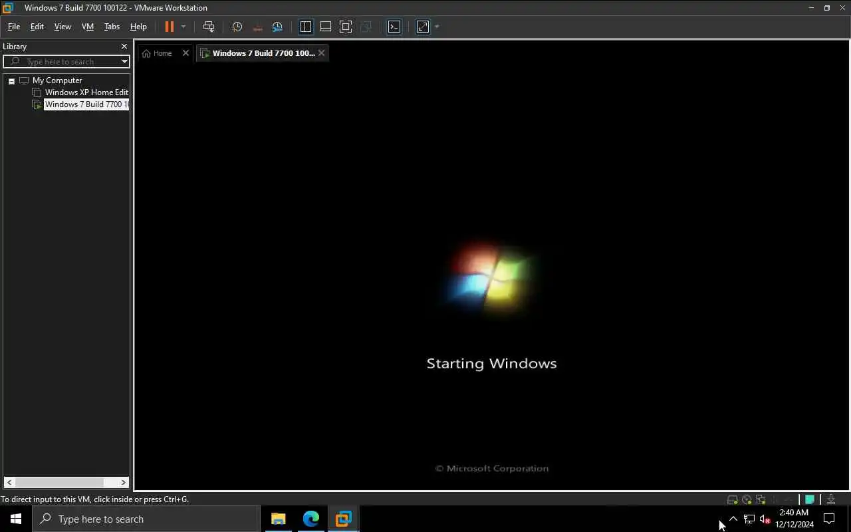Image resolution: width=851 pixels, height=532 pixels.
Task: Open the VM menu
Action: click(88, 27)
